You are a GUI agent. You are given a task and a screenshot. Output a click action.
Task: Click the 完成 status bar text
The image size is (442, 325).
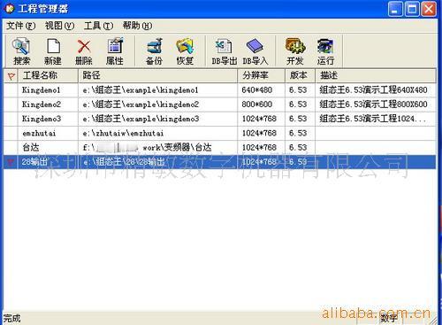click(11, 319)
